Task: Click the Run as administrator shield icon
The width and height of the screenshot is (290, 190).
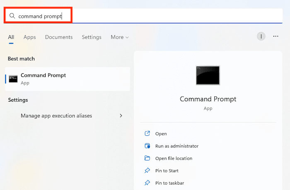Action: pos(147,146)
